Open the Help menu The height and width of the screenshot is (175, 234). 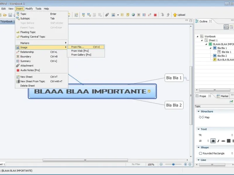pyautogui.click(x=46, y=9)
